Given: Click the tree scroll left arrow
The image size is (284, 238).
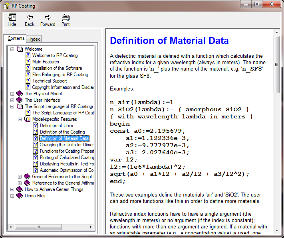Looking at the screenshot, I should [x=11, y=227].
